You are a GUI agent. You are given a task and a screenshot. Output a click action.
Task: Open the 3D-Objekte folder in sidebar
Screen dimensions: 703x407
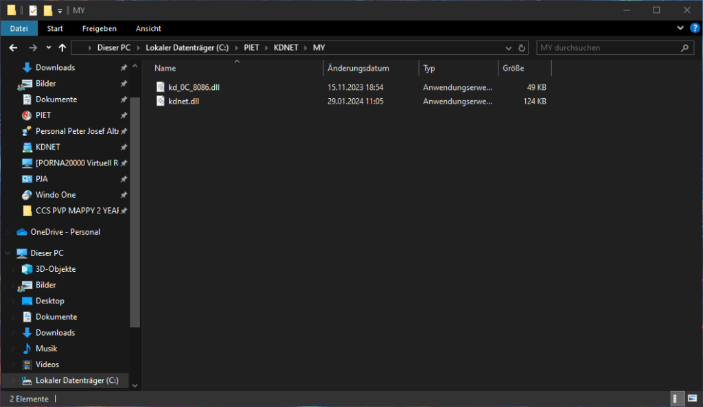point(55,269)
